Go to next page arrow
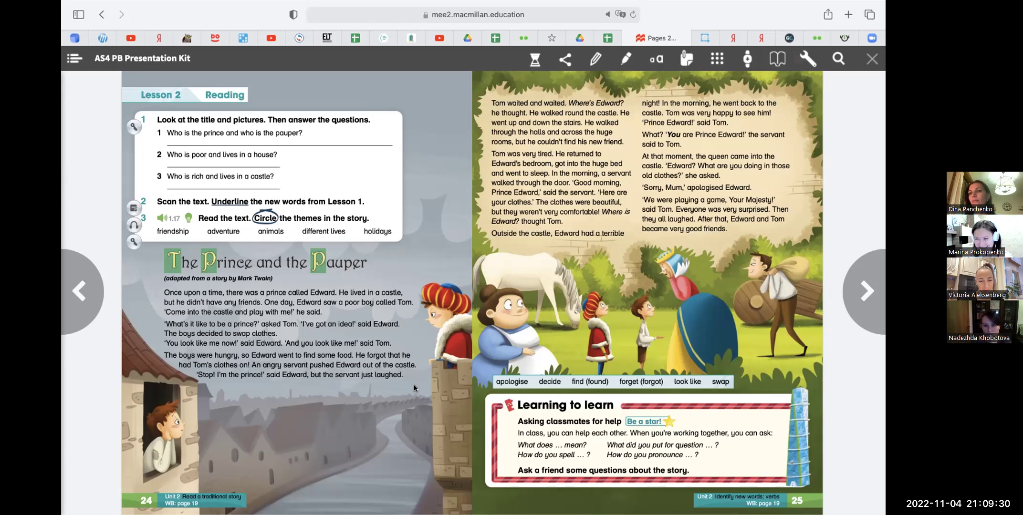The height and width of the screenshot is (515, 1023). tap(866, 291)
